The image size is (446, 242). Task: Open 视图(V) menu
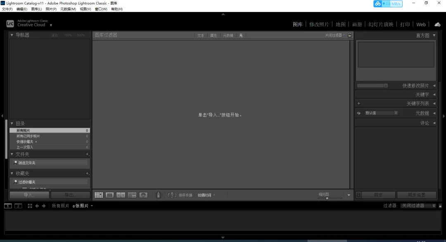coord(85,9)
